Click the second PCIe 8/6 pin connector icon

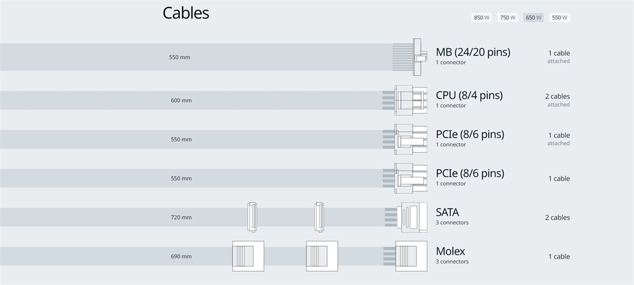(404, 178)
